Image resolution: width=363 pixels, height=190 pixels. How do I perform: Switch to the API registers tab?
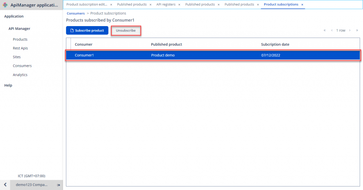[x=166, y=5]
